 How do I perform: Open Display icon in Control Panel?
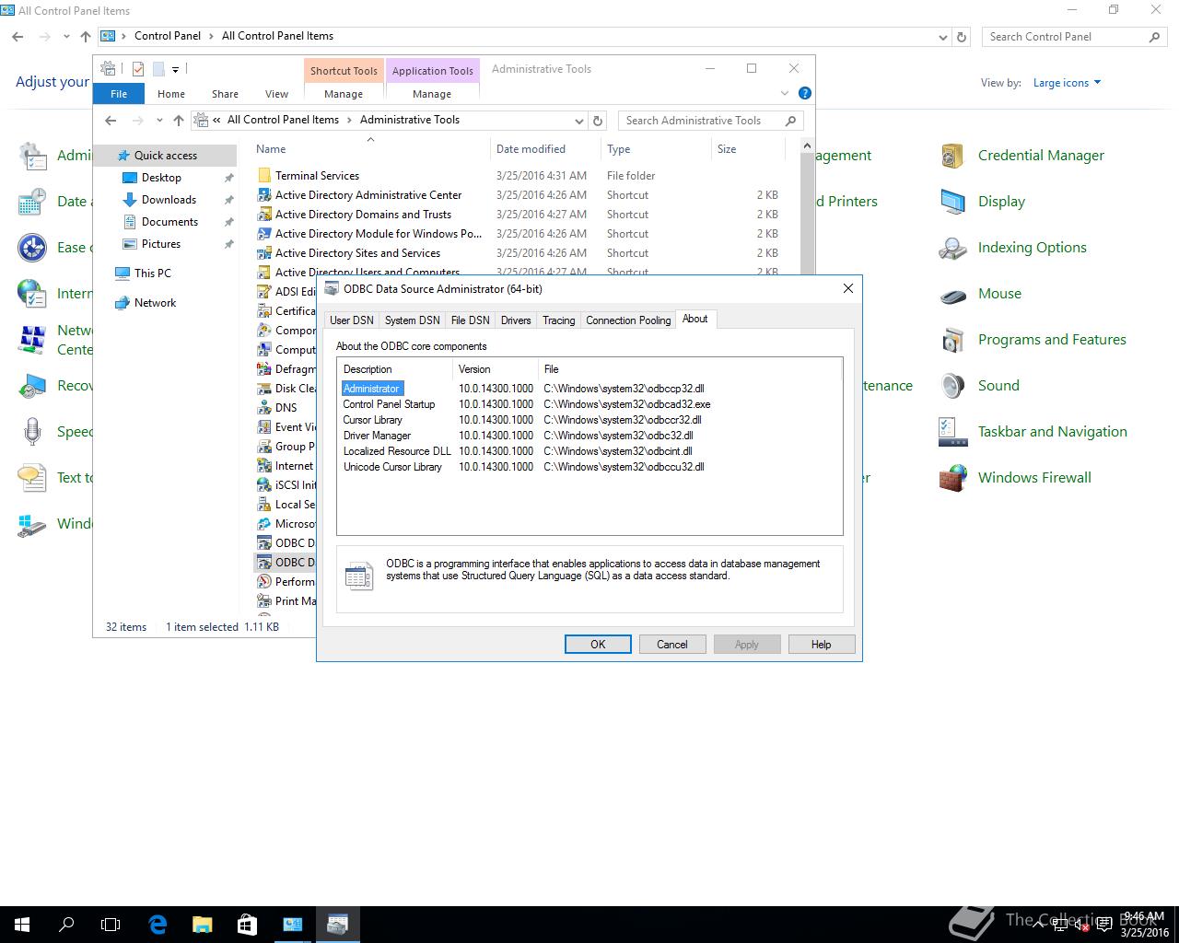pyautogui.click(x=952, y=202)
